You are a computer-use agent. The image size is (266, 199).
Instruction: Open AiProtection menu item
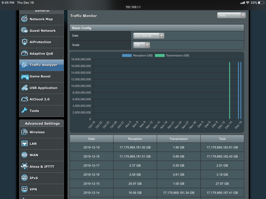click(x=42, y=42)
